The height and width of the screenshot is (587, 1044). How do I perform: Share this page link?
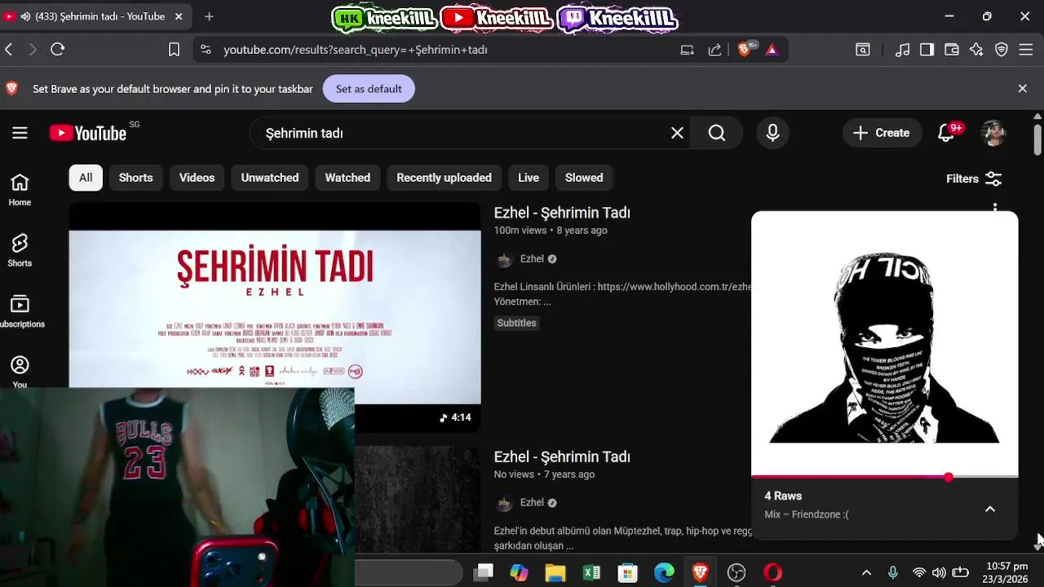715,50
